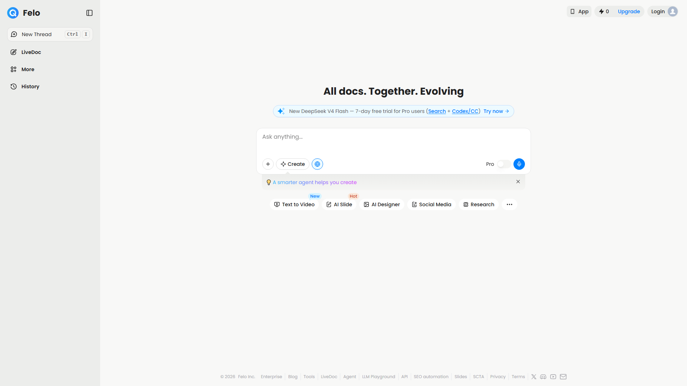The image size is (687, 386).
Task: Open the Discord icon in footer
Action: [x=543, y=377]
